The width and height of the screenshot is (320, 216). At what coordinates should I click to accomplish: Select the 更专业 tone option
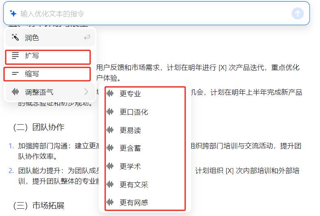coord(145,94)
